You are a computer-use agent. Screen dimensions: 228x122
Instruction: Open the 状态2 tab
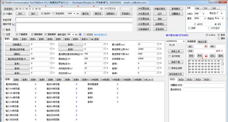[x=181, y=79]
